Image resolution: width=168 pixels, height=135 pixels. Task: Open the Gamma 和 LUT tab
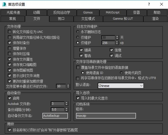click(x=123, y=19)
